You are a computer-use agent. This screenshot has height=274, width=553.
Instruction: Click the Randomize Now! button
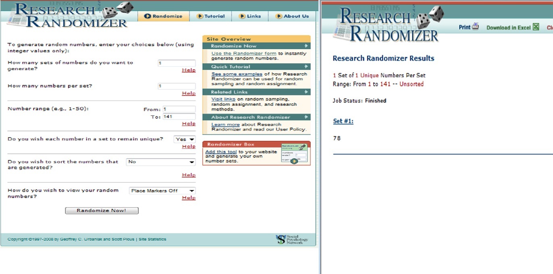[x=102, y=210]
